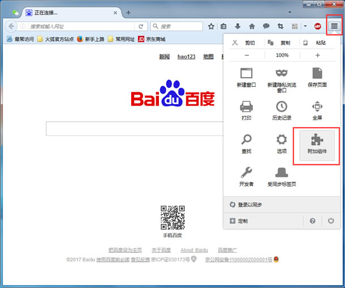Show bookmarks list icon in toolbar

(223, 27)
